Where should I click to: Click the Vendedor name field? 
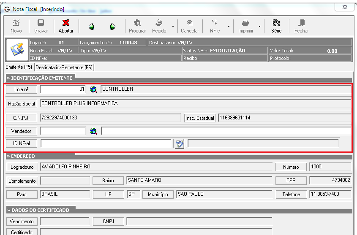(226, 131)
